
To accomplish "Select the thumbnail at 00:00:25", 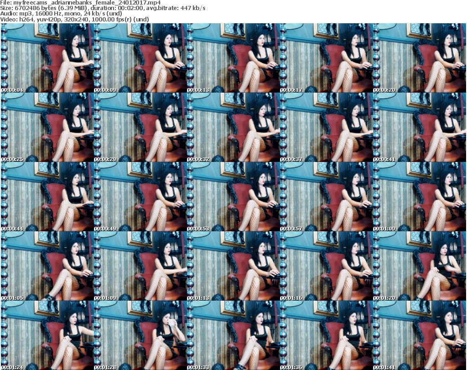I will 47,127.
